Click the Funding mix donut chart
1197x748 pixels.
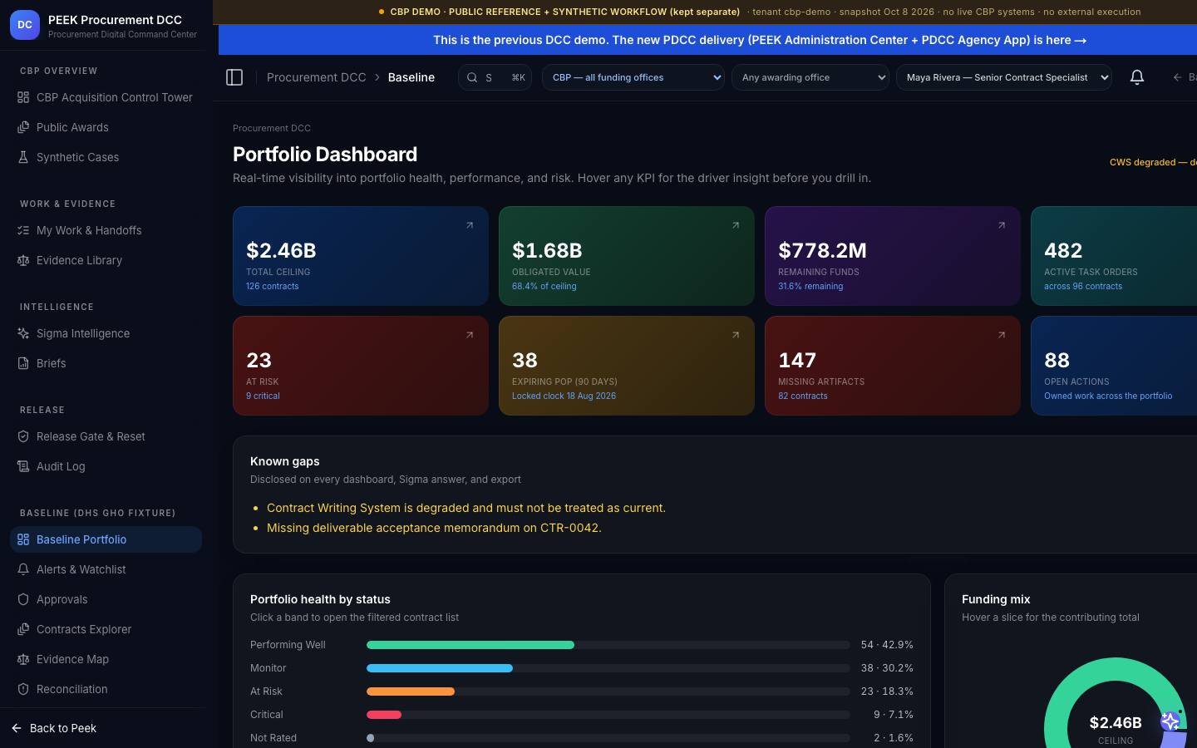point(1116,703)
